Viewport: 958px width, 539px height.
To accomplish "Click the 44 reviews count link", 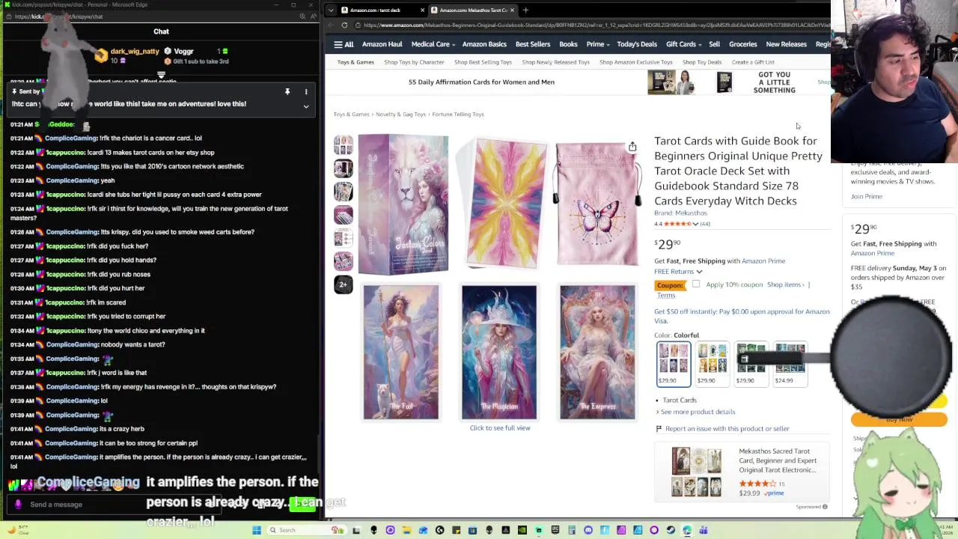I will 705,224.
